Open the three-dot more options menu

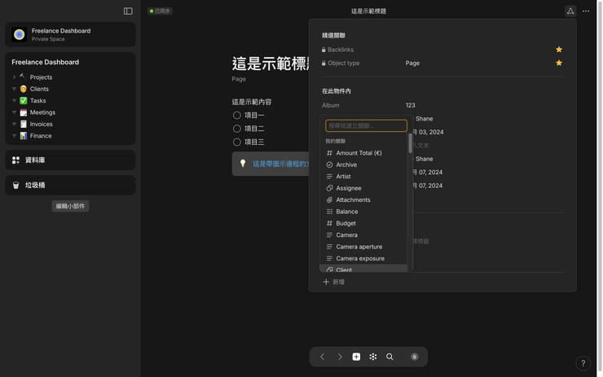pos(586,11)
